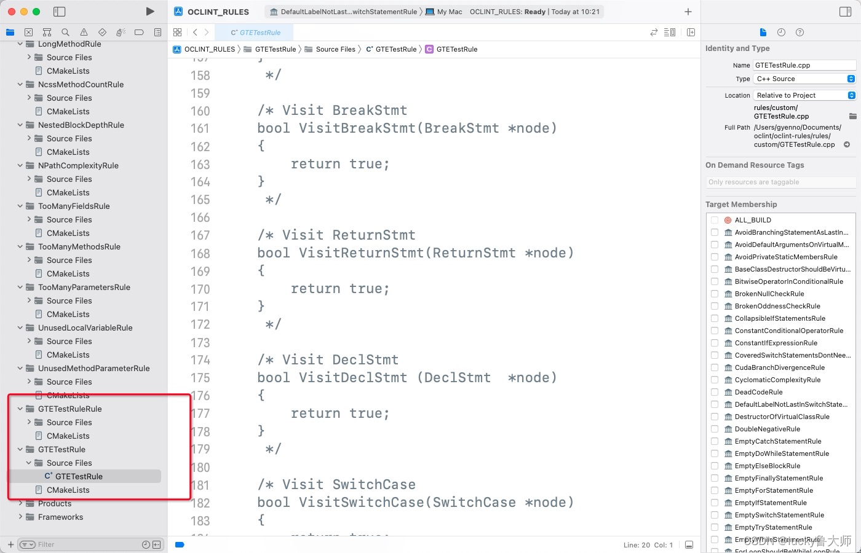The image size is (861, 553).
Task: Check DeadCodeRule target membership
Action: click(x=715, y=392)
